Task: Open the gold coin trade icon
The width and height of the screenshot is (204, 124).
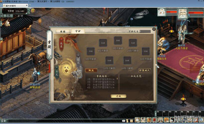Action: [x=167, y=120]
